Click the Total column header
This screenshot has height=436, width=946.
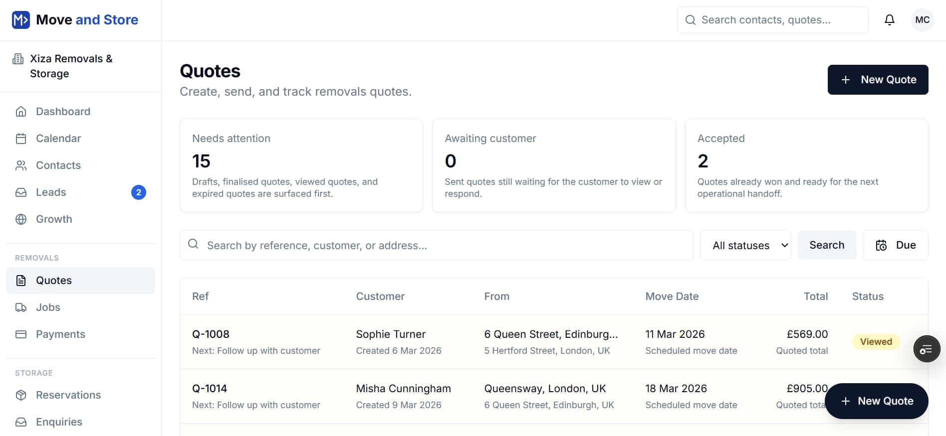tap(816, 296)
